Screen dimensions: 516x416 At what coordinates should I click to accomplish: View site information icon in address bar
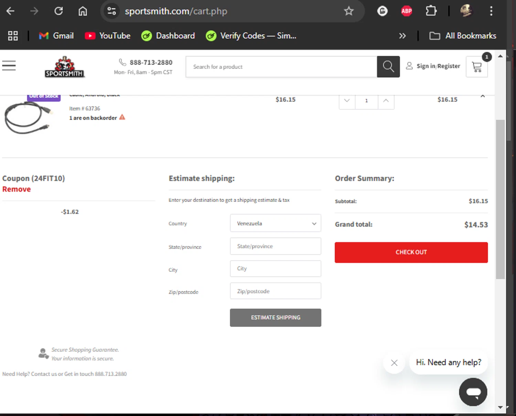click(x=111, y=11)
